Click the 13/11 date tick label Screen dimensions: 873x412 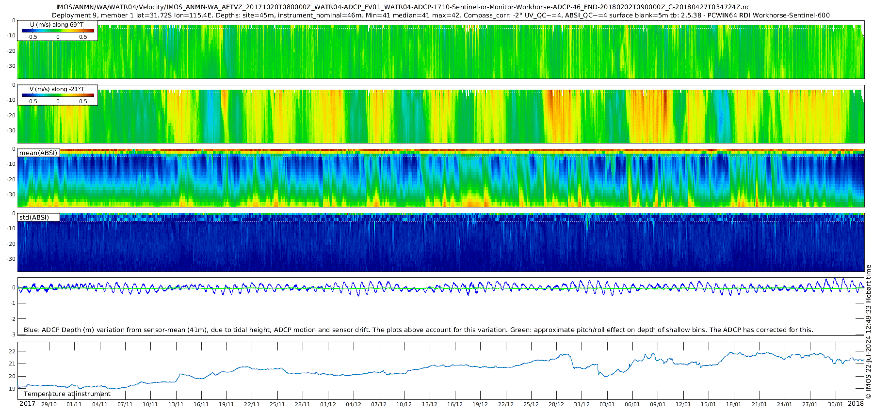click(x=176, y=404)
